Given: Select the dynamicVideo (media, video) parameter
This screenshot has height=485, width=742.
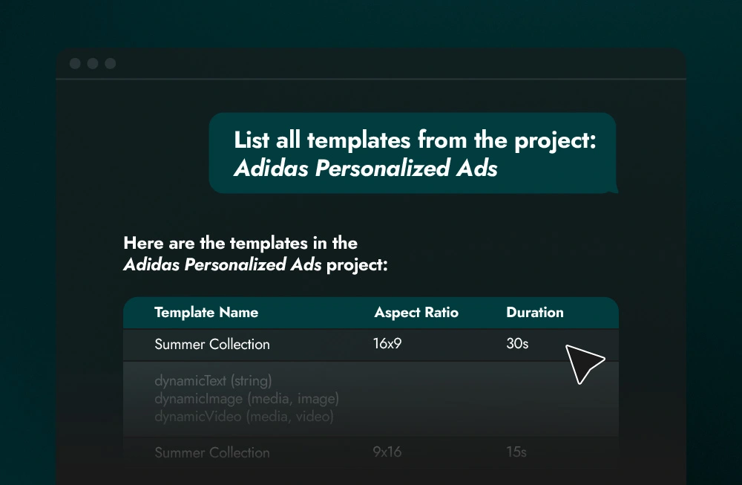Looking at the screenshot, I should tap(244, 416).
